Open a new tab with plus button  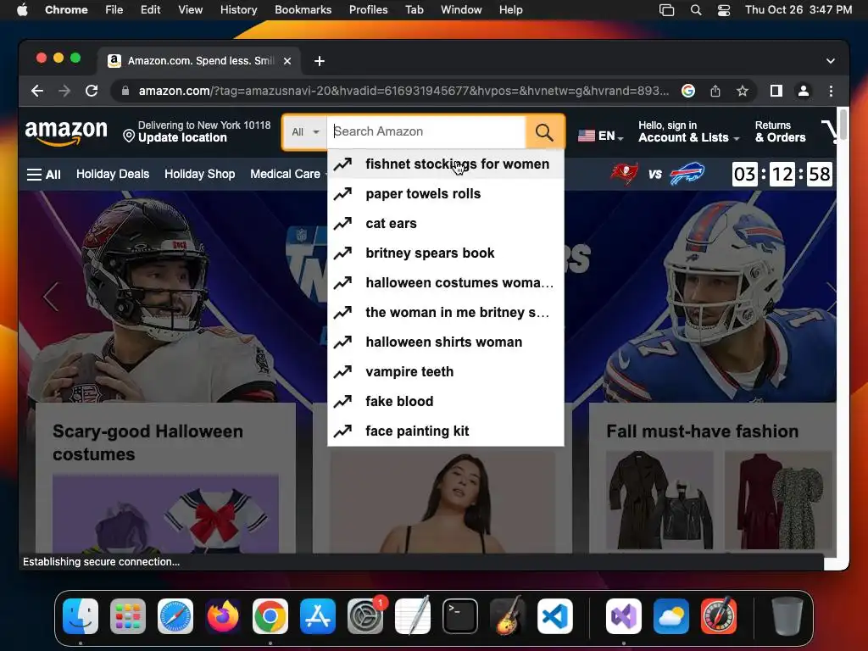(320, 61)
